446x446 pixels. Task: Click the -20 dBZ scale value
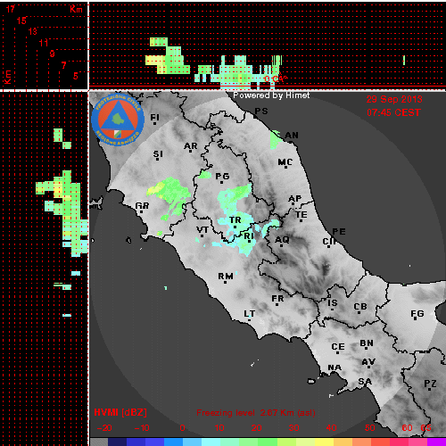coord(104,428)
